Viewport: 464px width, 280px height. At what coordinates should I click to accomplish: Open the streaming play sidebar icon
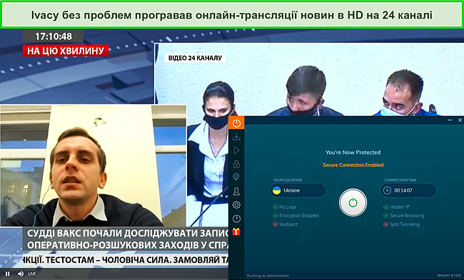point(236,150)
